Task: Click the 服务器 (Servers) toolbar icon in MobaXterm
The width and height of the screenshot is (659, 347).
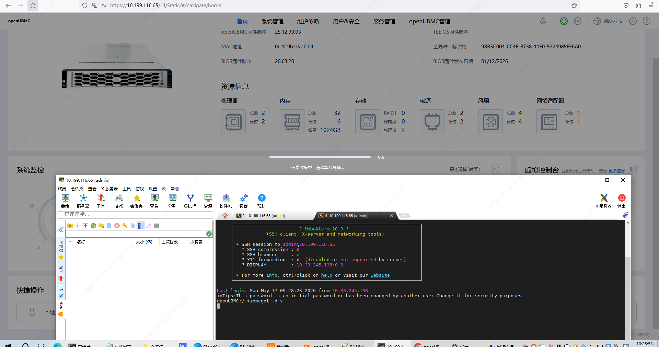Action: (83, 201)
